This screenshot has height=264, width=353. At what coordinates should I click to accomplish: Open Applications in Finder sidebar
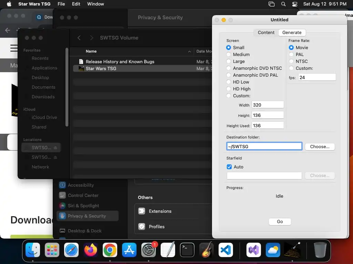[x=44, y=68]
